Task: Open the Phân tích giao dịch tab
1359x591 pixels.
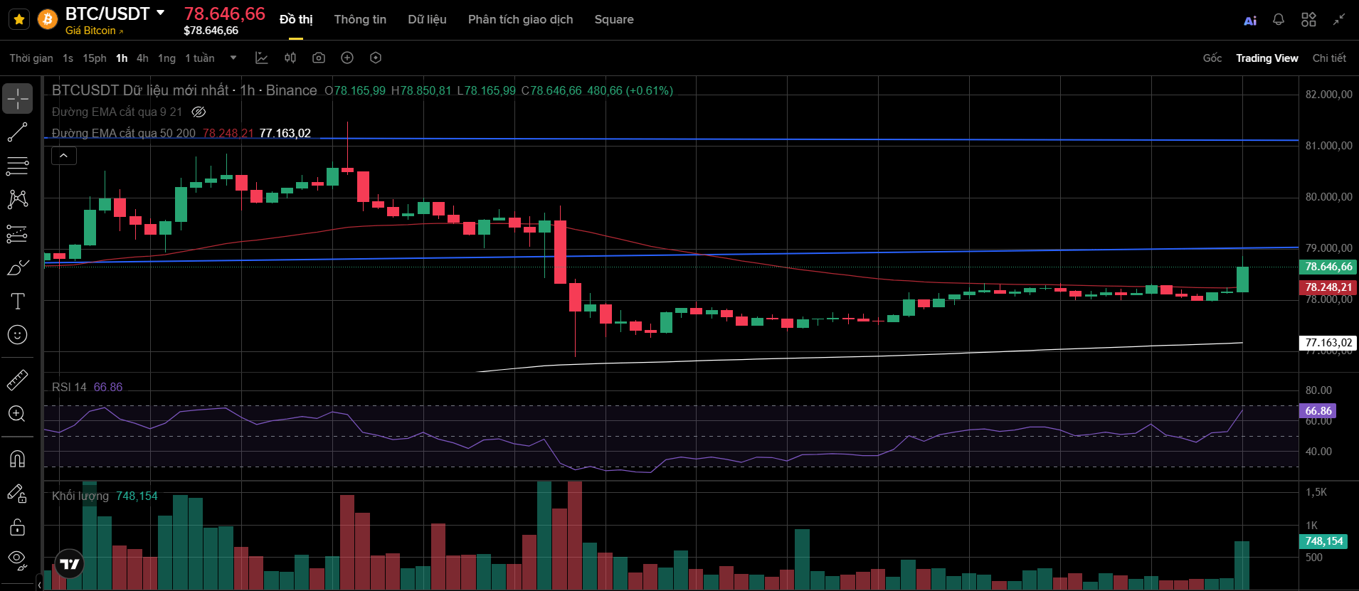Action: (520, 20)
